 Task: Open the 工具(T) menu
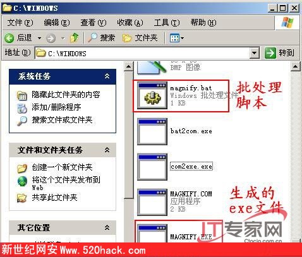(x=167, y=23)
